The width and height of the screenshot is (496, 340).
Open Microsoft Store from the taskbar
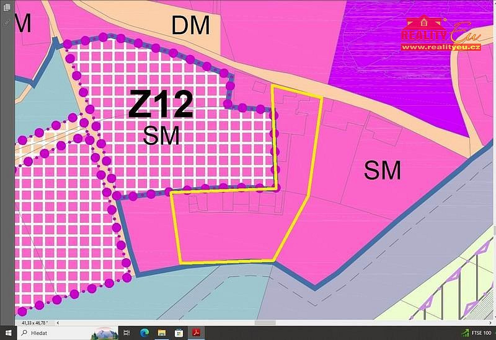coord(179,333)
